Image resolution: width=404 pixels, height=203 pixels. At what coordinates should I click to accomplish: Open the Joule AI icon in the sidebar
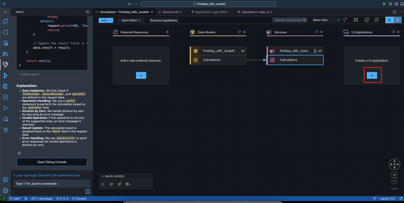coord(6,65)
